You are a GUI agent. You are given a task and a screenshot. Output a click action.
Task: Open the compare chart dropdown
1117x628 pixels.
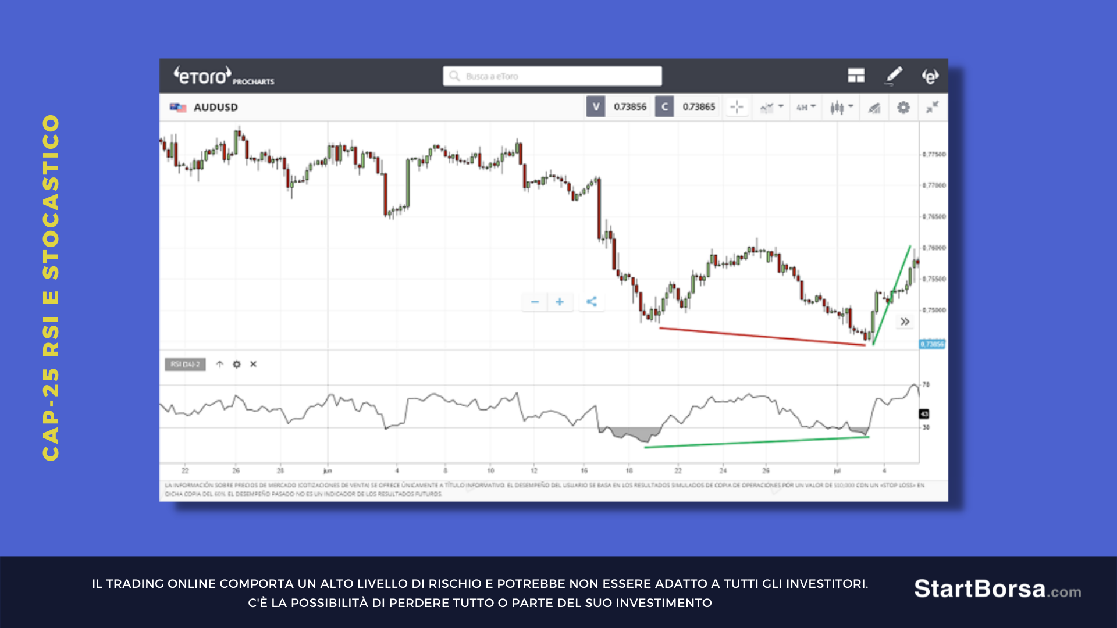pyautogui.click(x=772, y=108)
